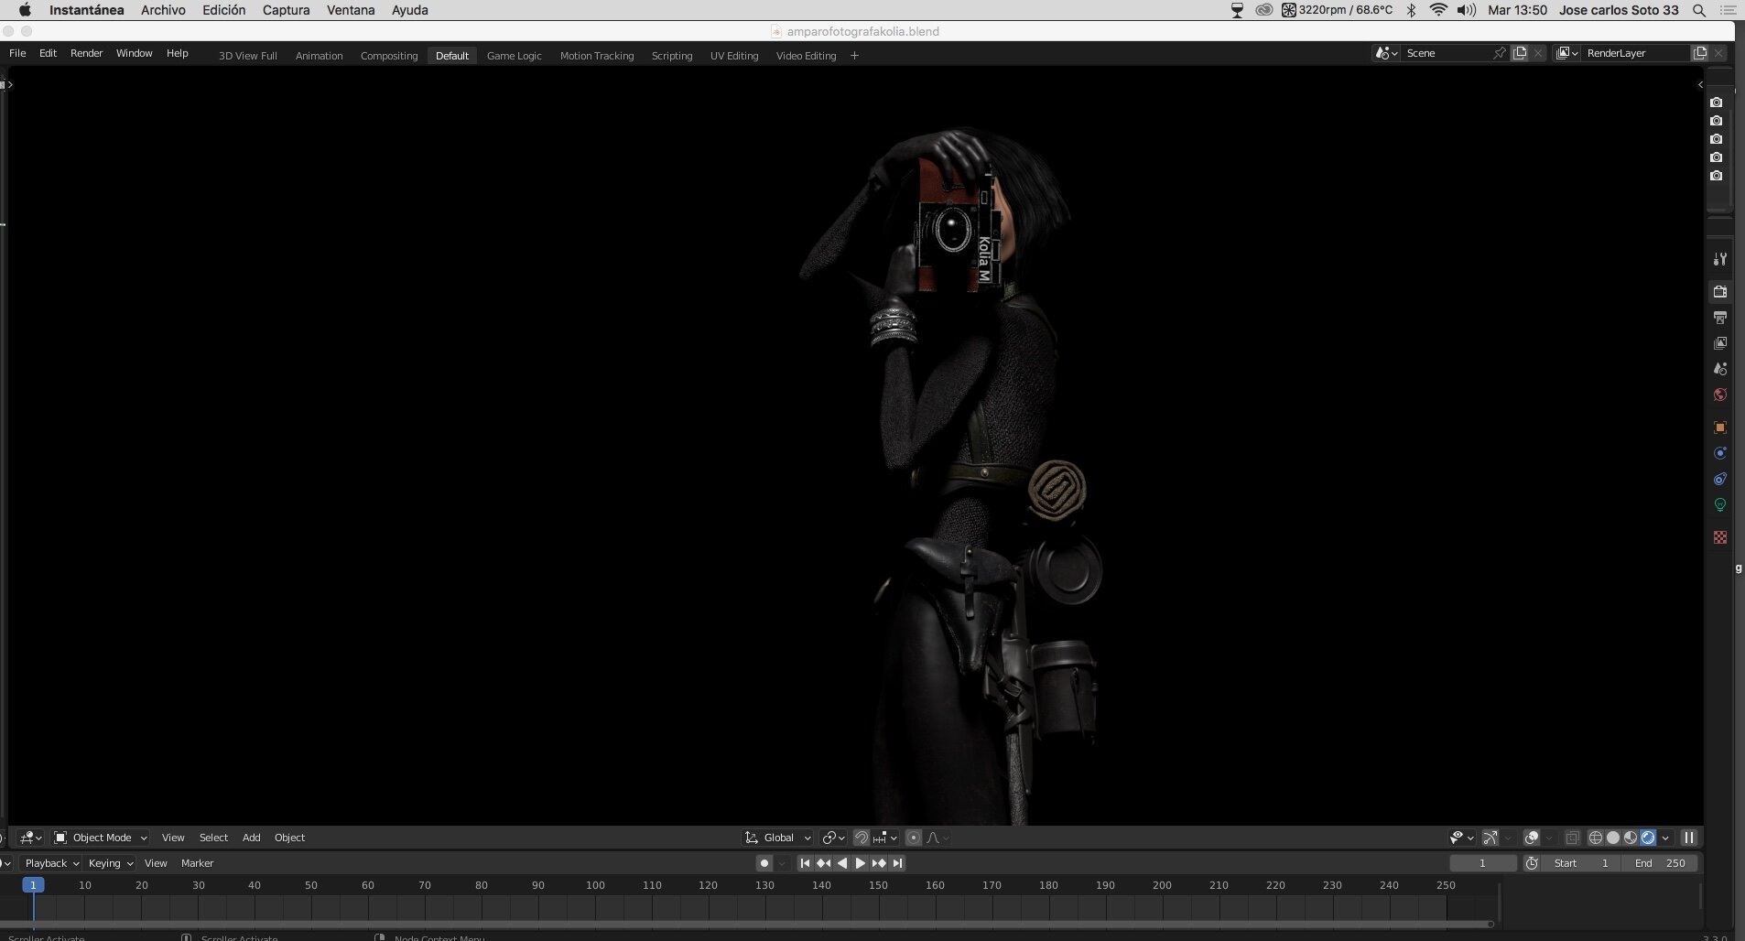The image size is (1745, 941).
Task: Open the Bluetooth menu bar icon
Action: (x=1411, y=10)
